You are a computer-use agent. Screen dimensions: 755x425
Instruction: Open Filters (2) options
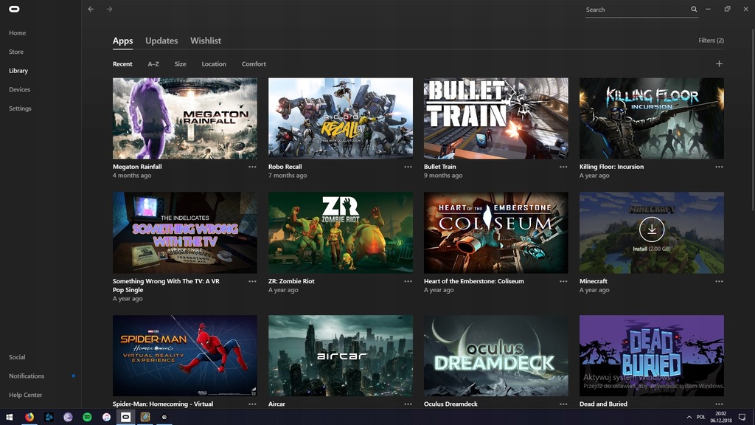pyautogui.click(x=711, y=41)
